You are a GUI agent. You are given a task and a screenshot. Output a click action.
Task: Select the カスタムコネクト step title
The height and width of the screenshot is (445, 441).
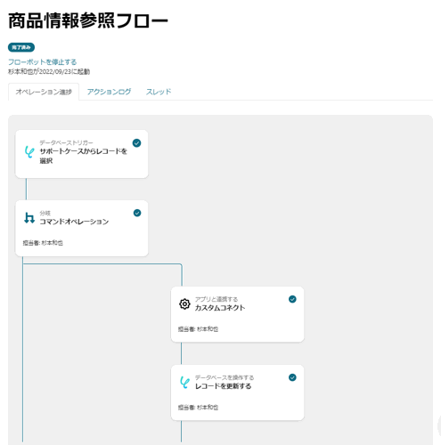[x=220, y=308]
